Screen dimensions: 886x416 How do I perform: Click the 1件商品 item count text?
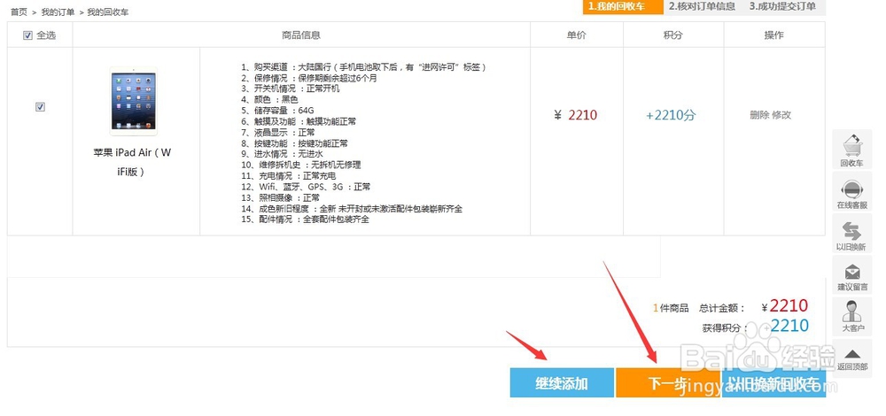[671, 308]
